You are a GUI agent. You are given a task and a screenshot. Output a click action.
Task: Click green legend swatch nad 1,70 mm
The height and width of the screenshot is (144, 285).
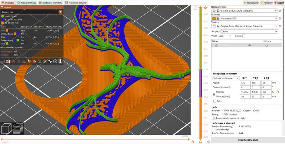point(2,16)
